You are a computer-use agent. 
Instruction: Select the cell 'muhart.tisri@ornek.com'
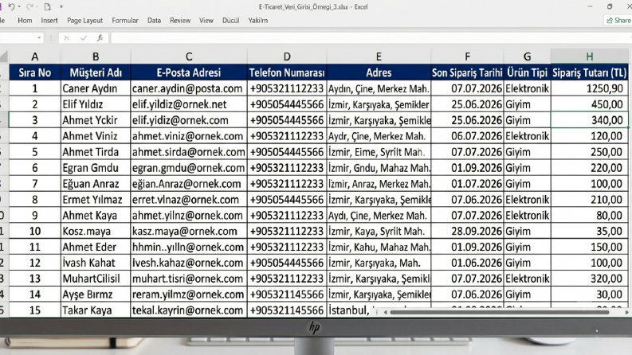(189, 279)
